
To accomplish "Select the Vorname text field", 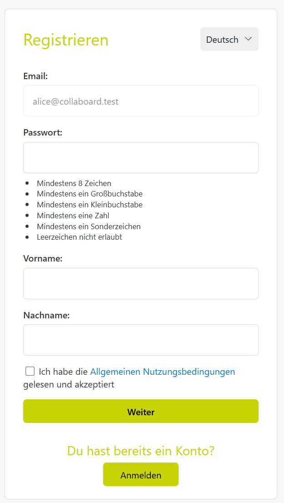I will click(x=141, y=283).
